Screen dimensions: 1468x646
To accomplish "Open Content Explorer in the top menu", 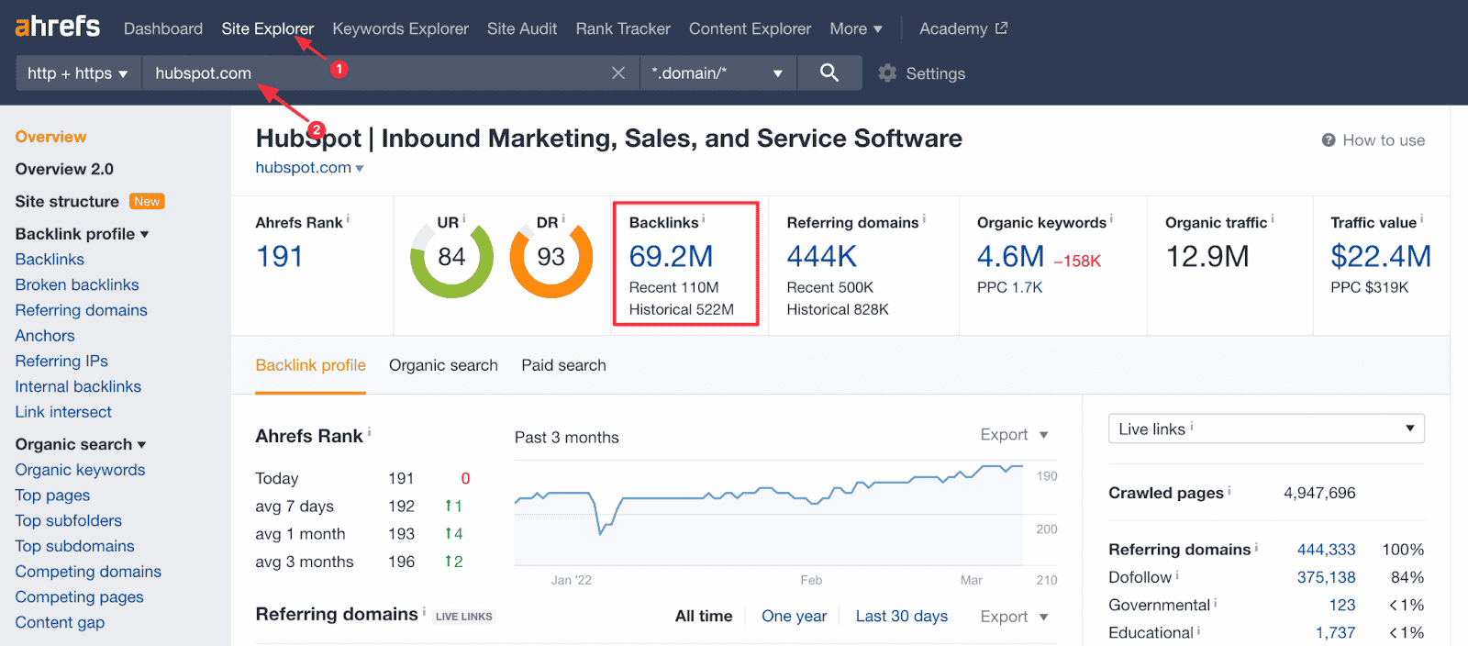I will pyautogui.click(x=750, y=28).
